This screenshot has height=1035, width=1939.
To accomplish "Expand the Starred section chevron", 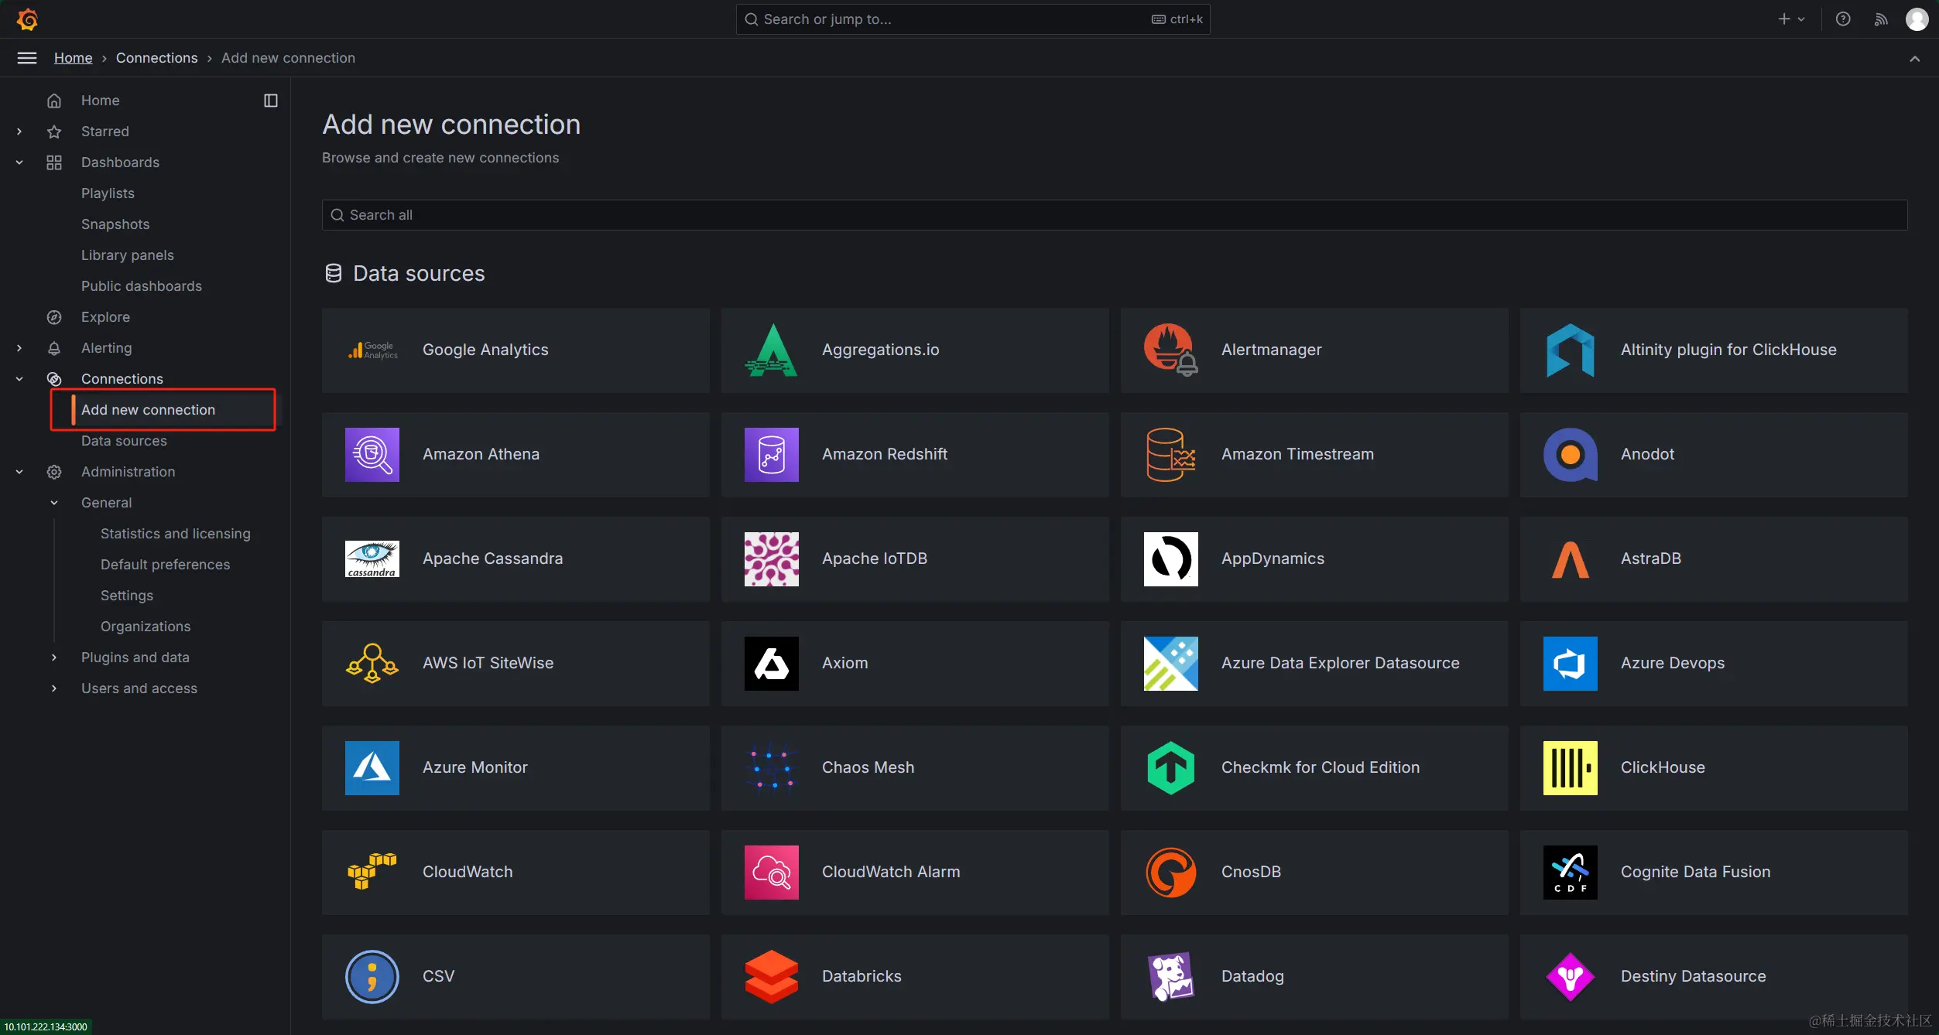I will [19, 132].
